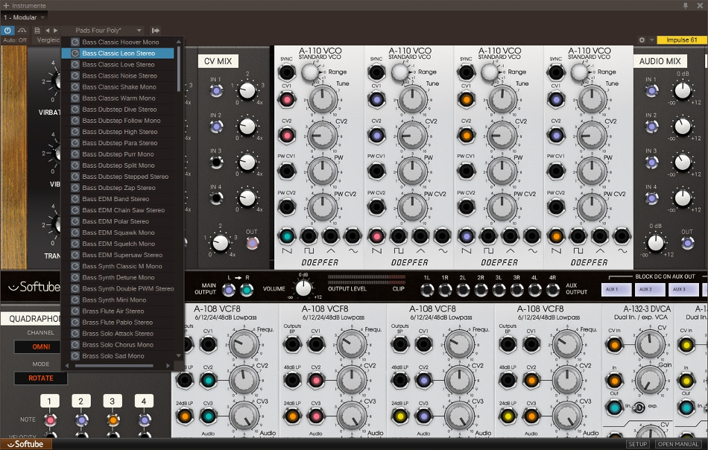Toggle the AUX 3 DC block switch
This screenshot has width=708, height=450.
[683, 289]
